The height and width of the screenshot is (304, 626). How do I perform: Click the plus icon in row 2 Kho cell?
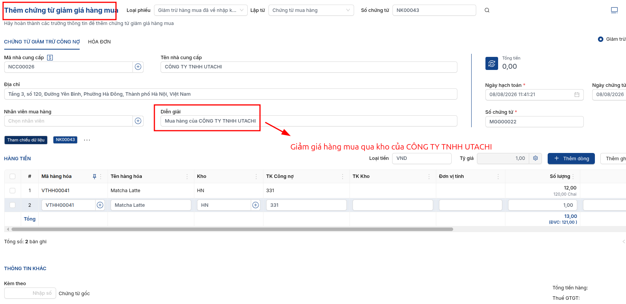point(256,205)
